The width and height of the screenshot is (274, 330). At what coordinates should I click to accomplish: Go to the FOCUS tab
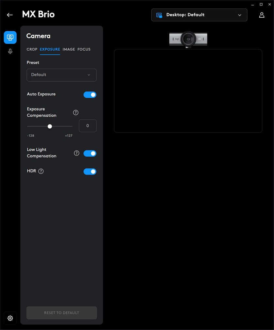pos(84,49)
